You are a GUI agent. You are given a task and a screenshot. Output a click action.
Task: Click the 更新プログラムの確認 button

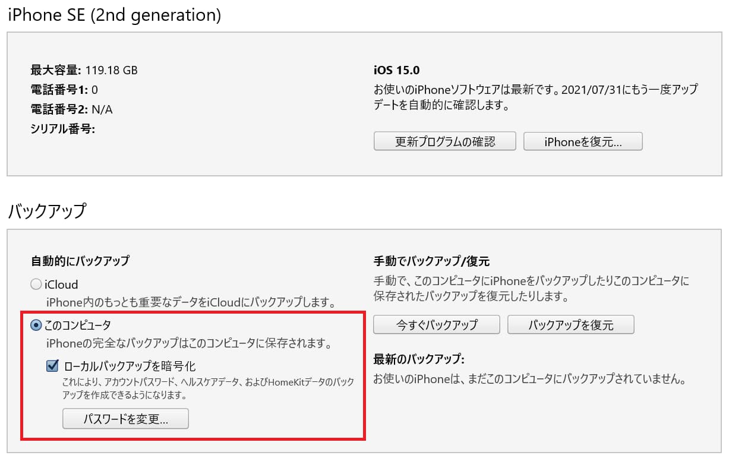[x=445, y=141]
